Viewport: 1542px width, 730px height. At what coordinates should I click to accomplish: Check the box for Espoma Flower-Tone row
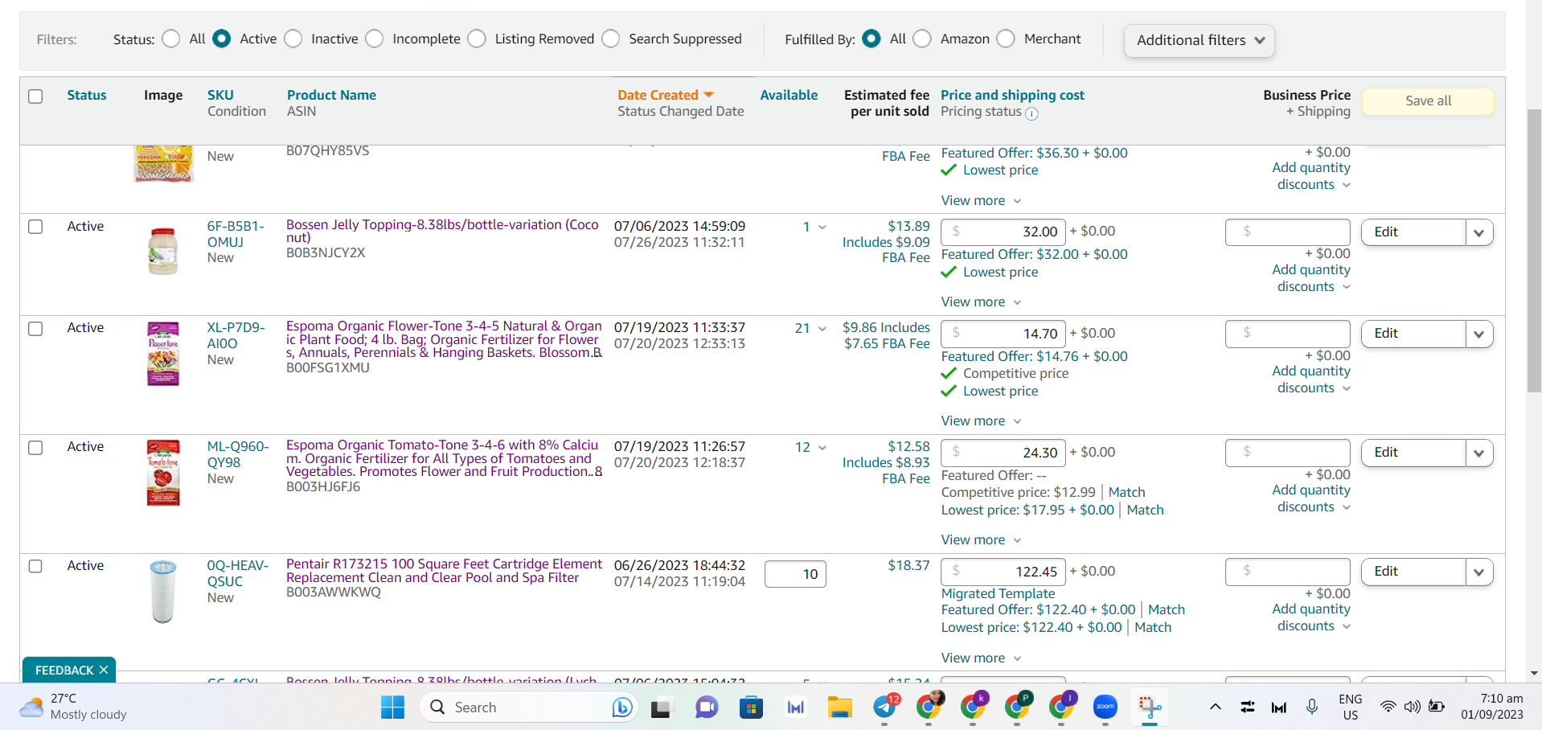(35, 329)
